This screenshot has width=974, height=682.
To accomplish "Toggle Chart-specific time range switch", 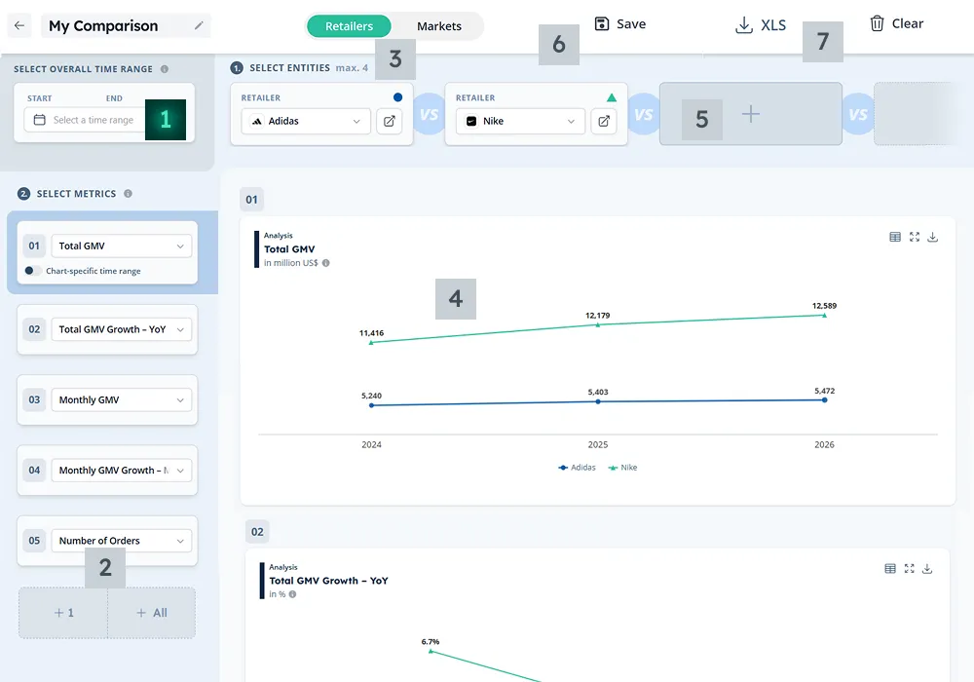I will (33, 271).
